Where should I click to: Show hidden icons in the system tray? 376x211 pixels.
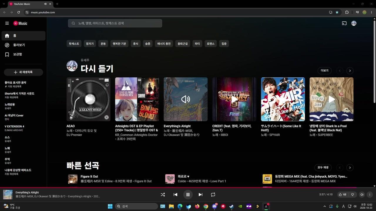pos(325,206)
